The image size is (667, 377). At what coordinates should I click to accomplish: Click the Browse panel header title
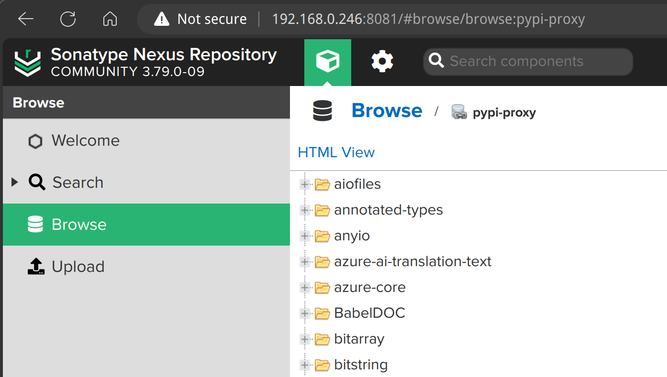coord(38,103)
